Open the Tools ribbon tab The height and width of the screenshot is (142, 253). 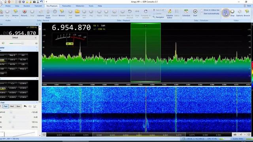[91, 6]
